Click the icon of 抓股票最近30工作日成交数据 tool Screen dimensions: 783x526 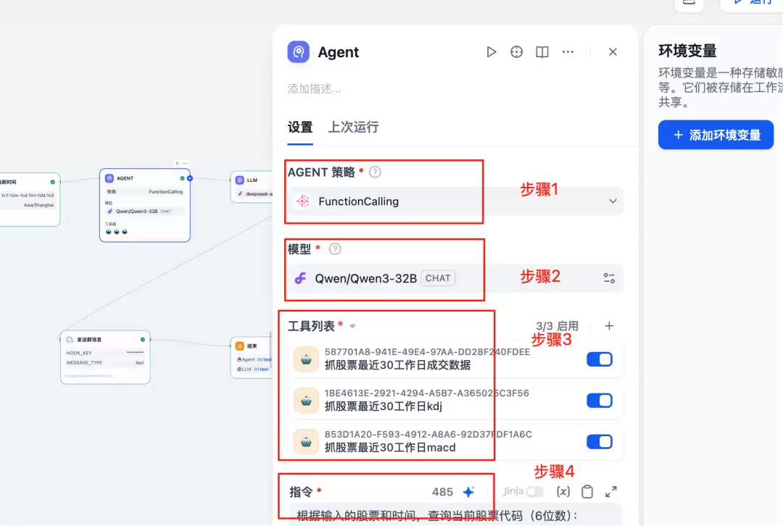click(306, 359)
